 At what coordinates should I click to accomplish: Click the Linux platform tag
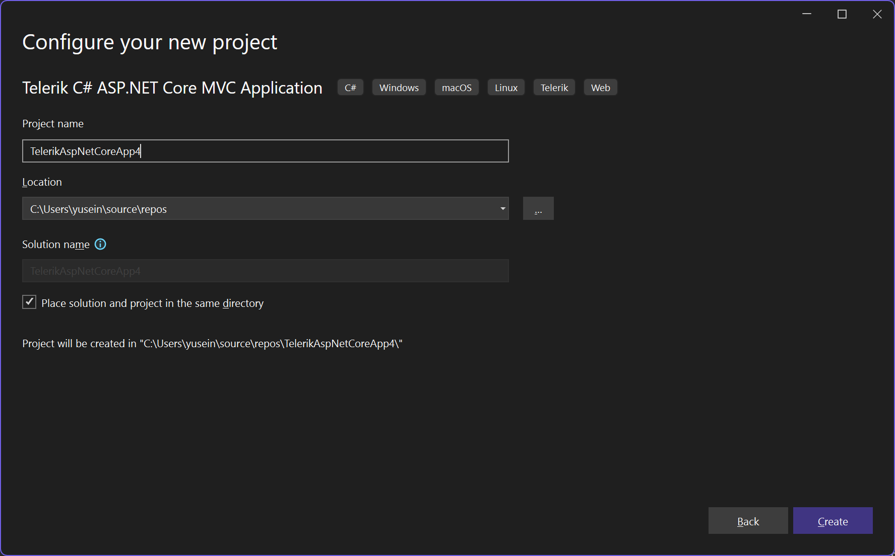[x=506, y=88]
